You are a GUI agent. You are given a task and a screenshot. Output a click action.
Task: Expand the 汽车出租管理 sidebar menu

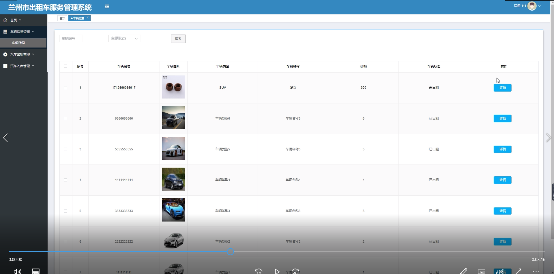[33, 54]
